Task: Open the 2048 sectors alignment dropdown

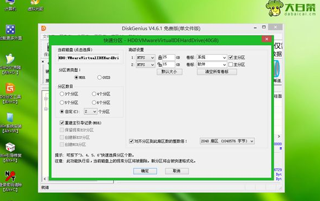Action: point(227,141)
